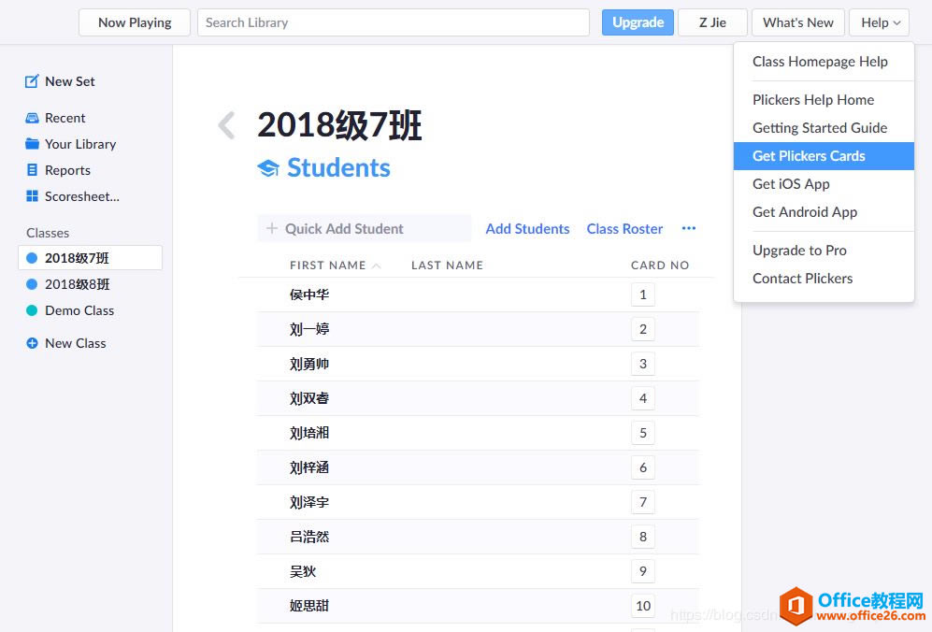932x632 pixels.
Task: Select class 2018级8班 in the sidebar
Action: coord(77,284)
